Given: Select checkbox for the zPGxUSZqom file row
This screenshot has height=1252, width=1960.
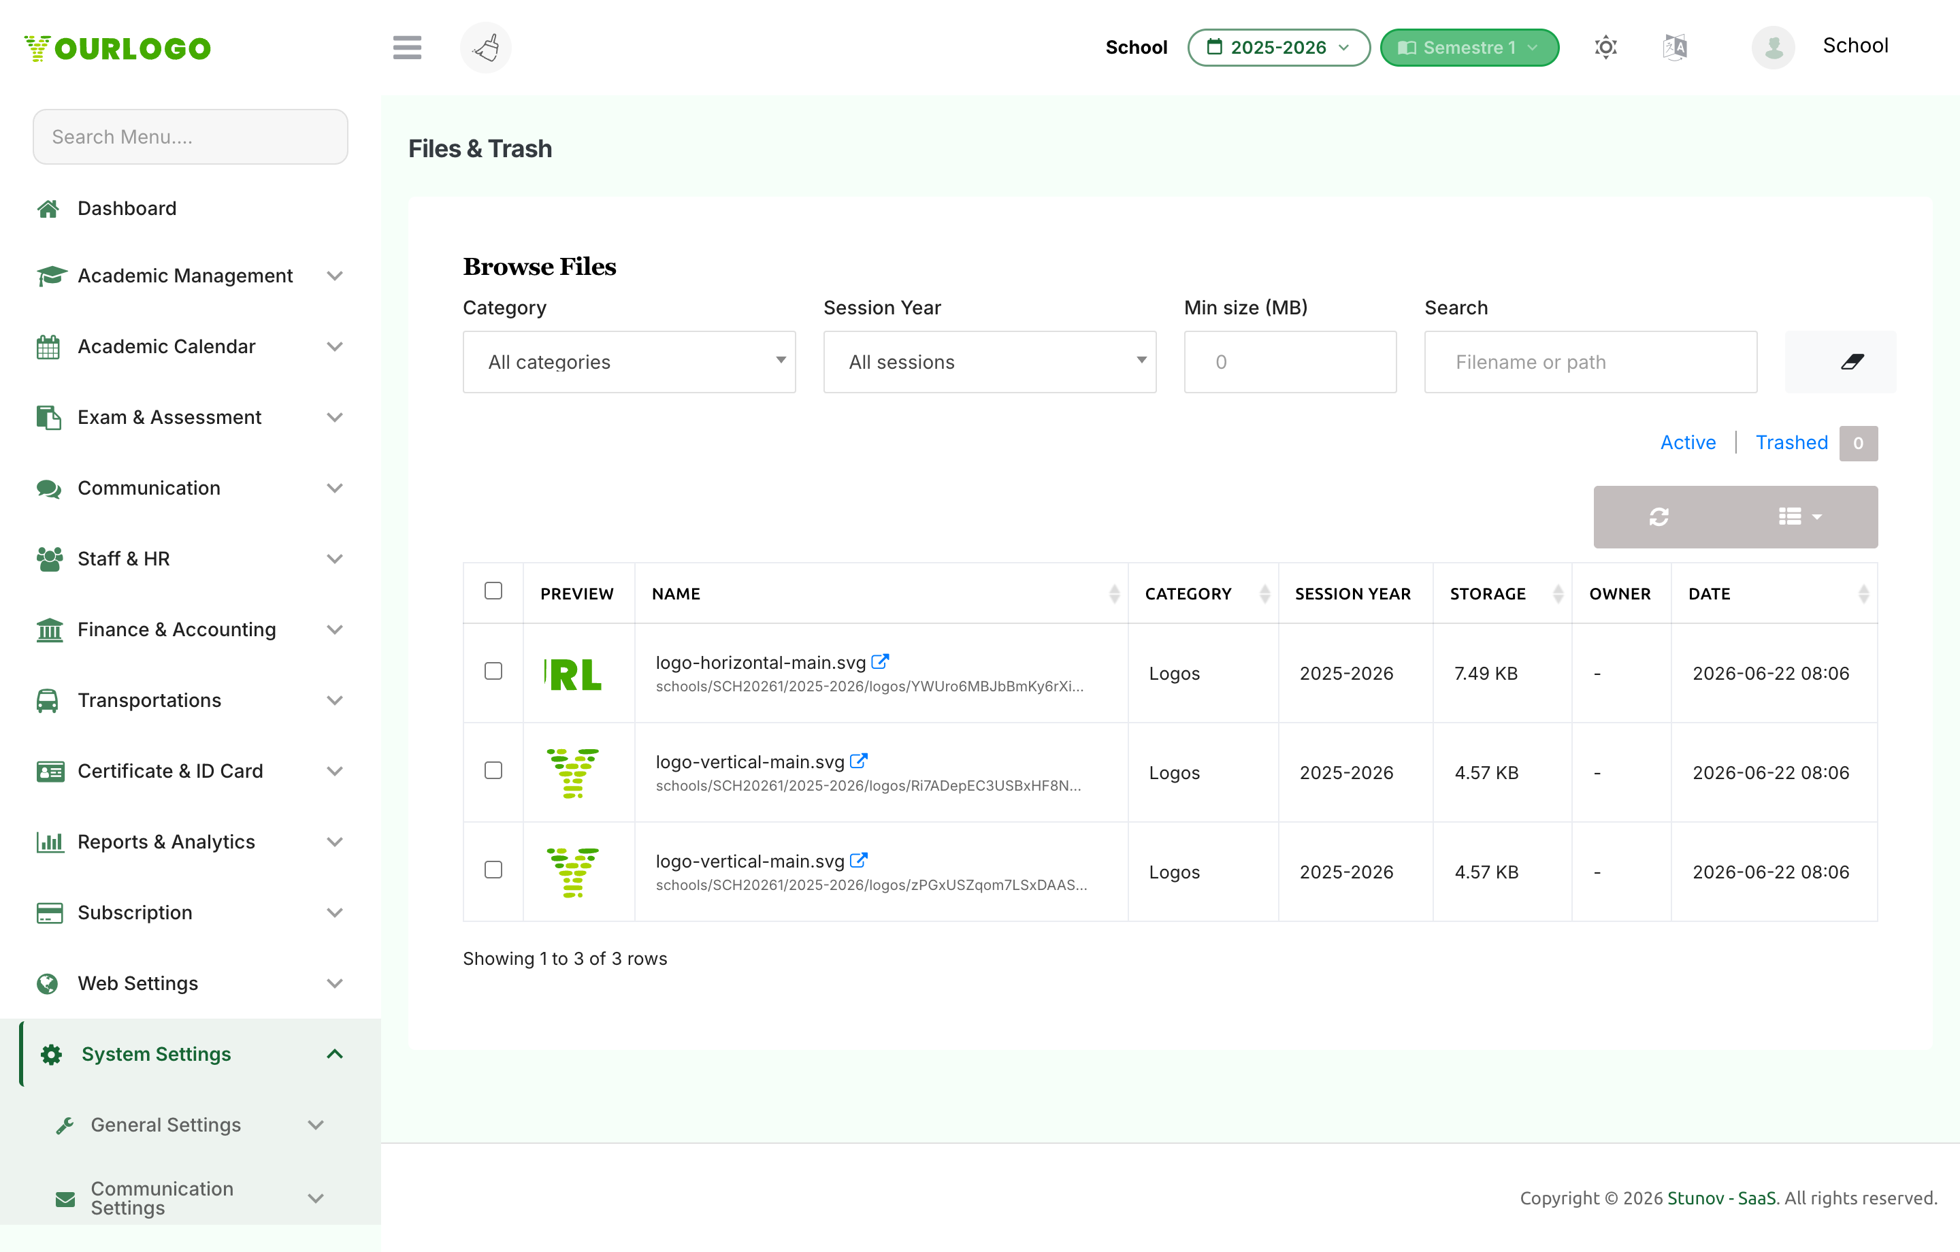Looking at the screenshot, I should 493,870.
